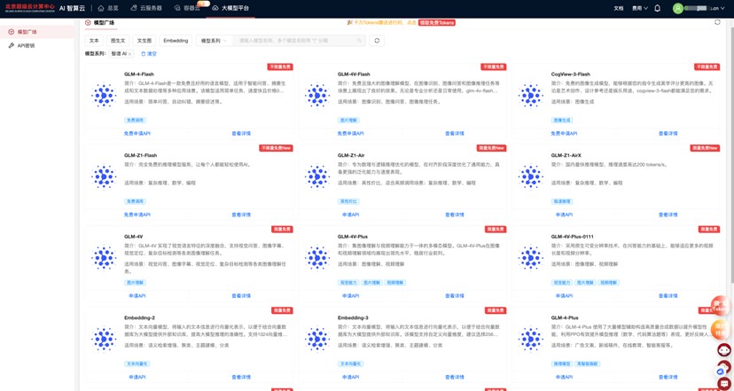Open the 总览 nav item
The width and height of the screenshot is (734, 391).
(108, 8)
